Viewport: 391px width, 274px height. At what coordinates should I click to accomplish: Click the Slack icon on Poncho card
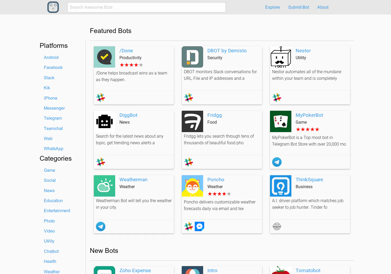pos(189,226)
